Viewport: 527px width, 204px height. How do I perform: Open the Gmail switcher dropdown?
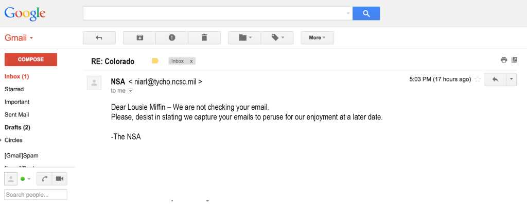(x=19, y=38)
